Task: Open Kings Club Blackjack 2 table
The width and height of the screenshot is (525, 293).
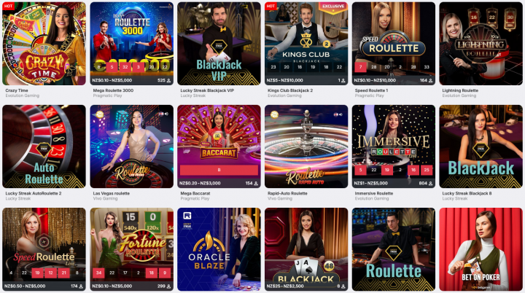Action: click(x=306, y=44)
